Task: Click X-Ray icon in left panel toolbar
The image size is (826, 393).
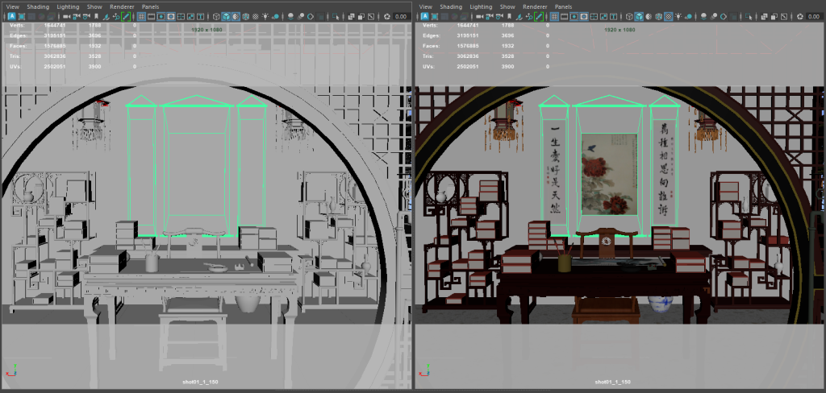Action: 351,16
